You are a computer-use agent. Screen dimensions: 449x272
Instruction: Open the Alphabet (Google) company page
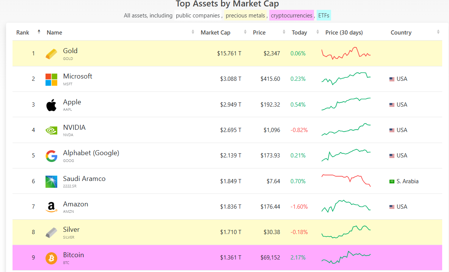point(91,153)
